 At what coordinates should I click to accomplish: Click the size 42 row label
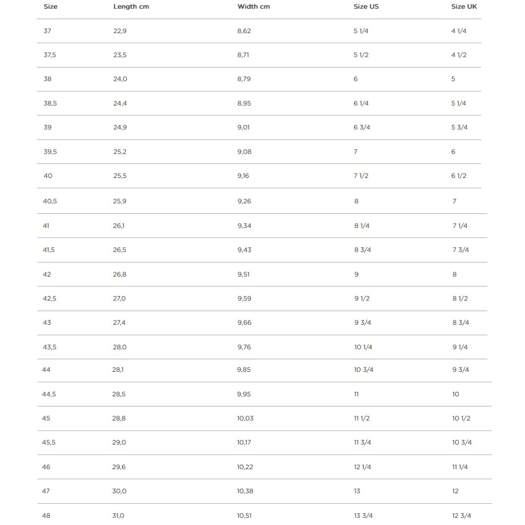47,275
